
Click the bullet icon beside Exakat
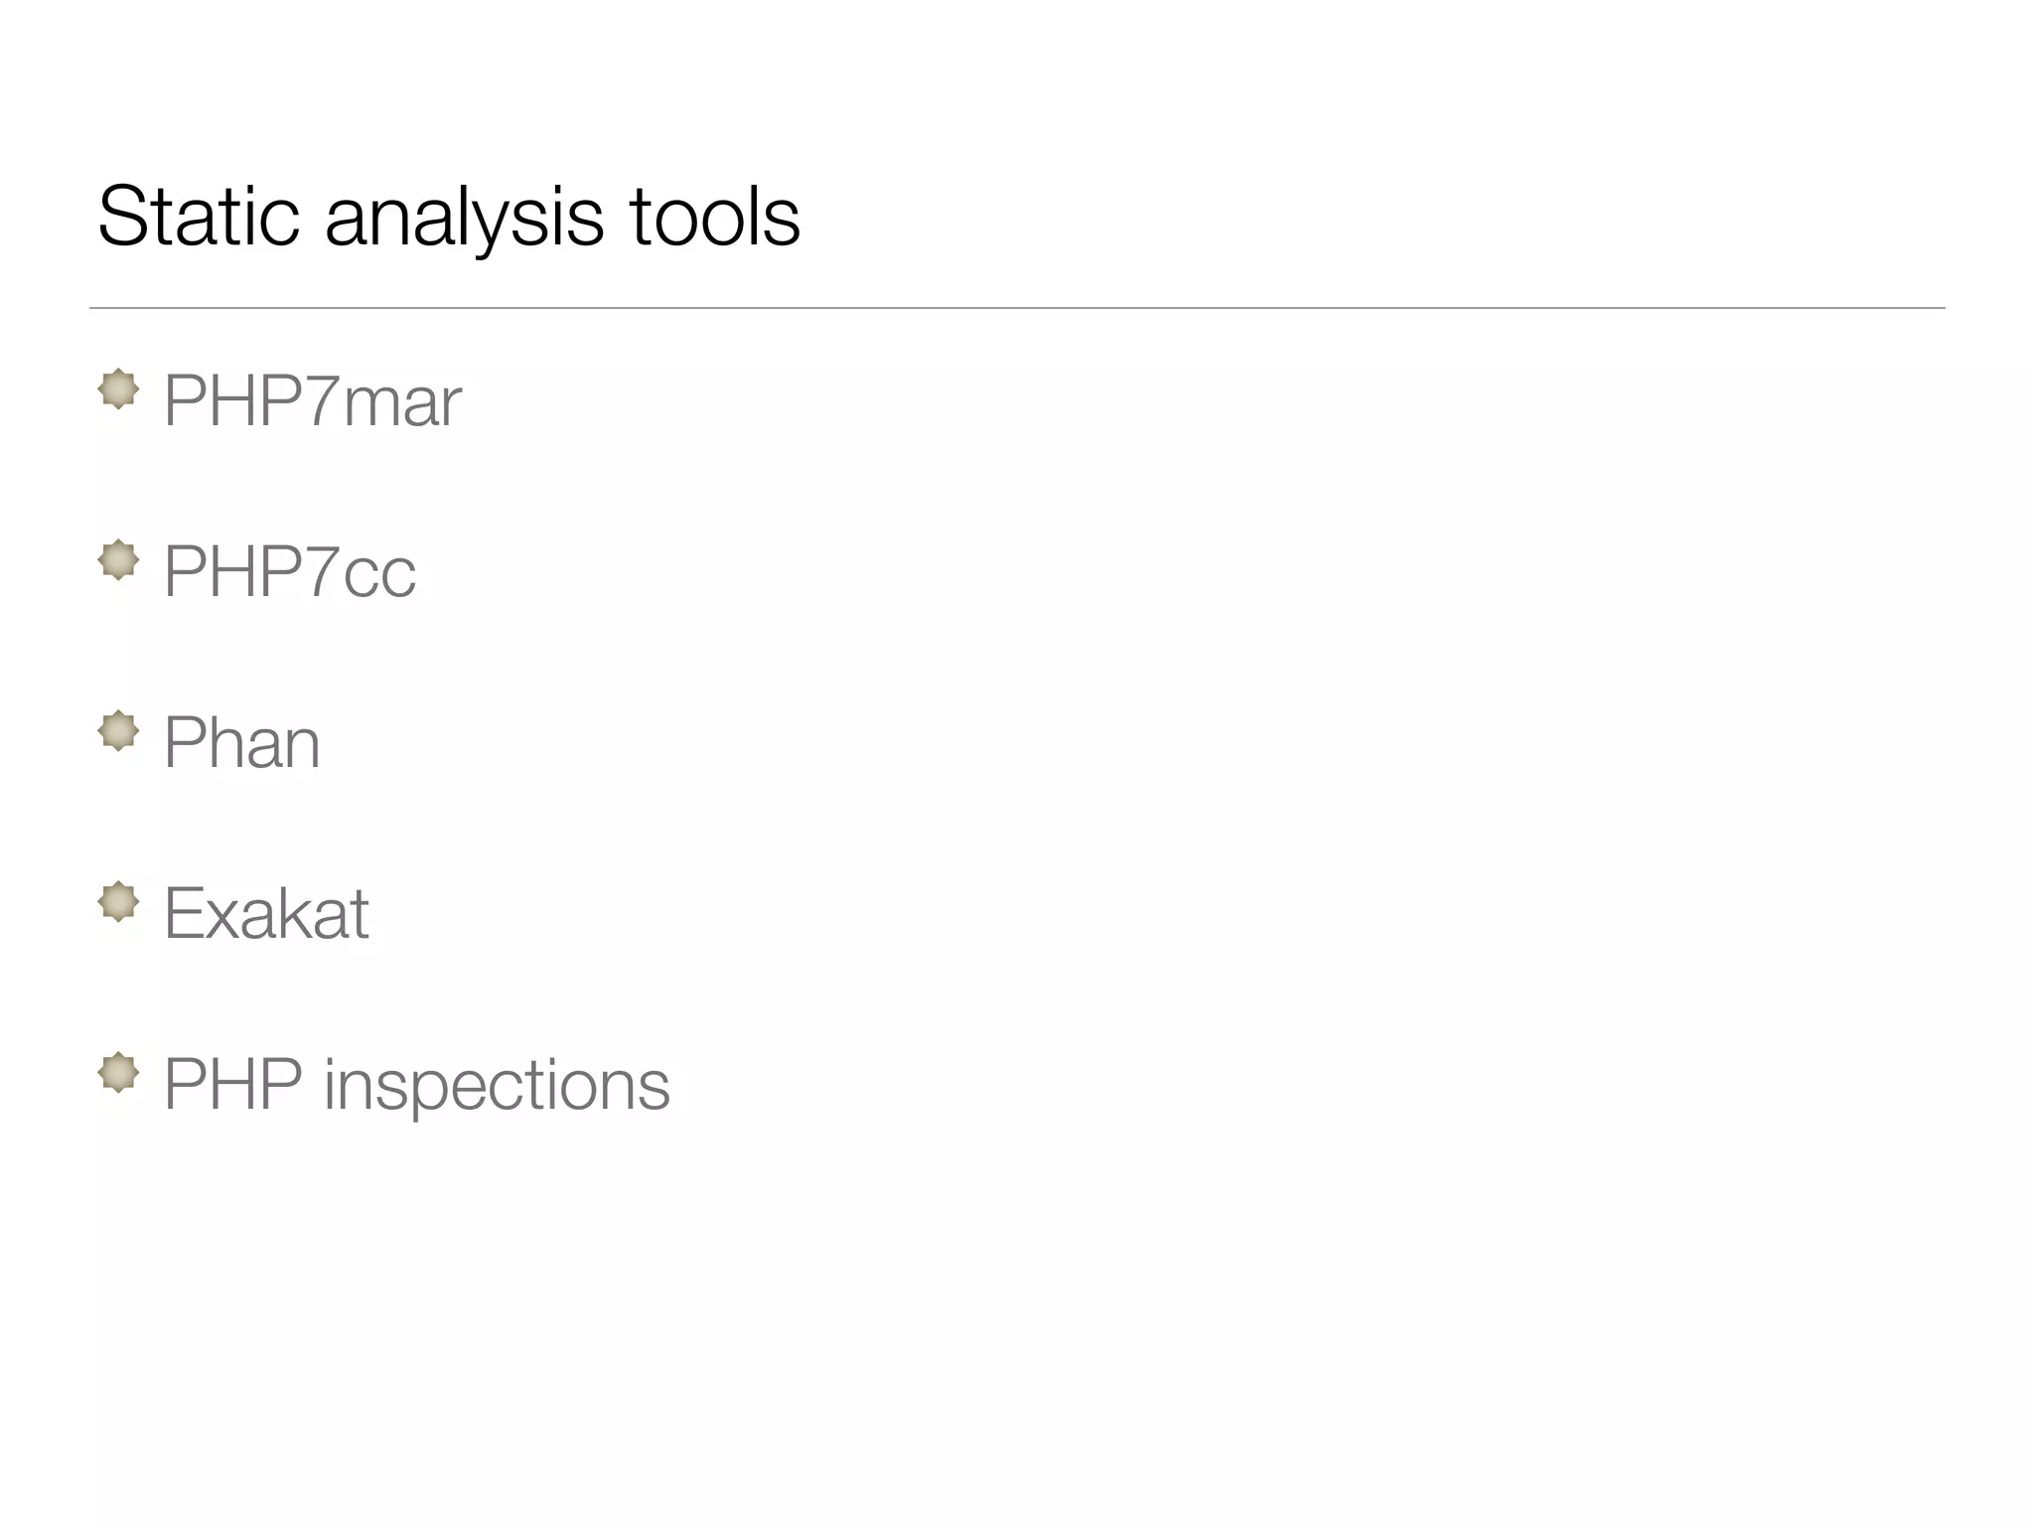pyautogui.click(x=118, y=901)
